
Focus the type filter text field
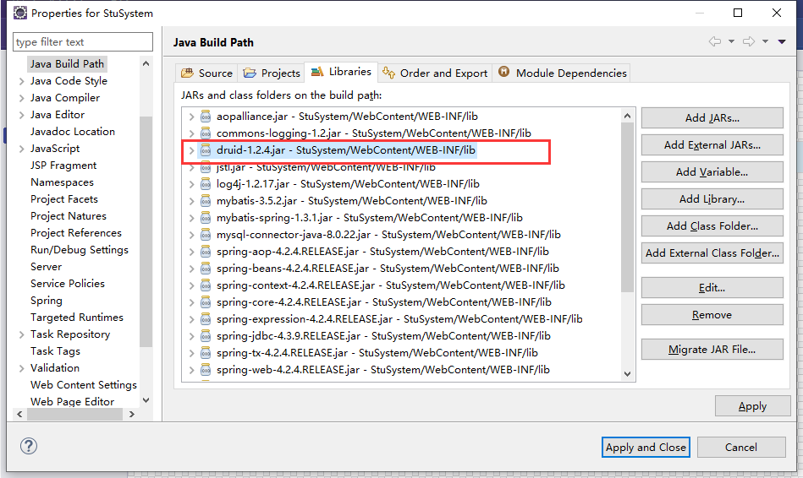pyautogui.click(x=82, y=42)
